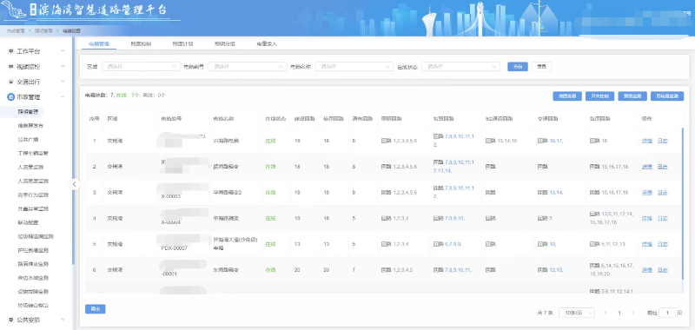
Task: Expand the 公共安防 menu chevron
Action: (63, 320)
